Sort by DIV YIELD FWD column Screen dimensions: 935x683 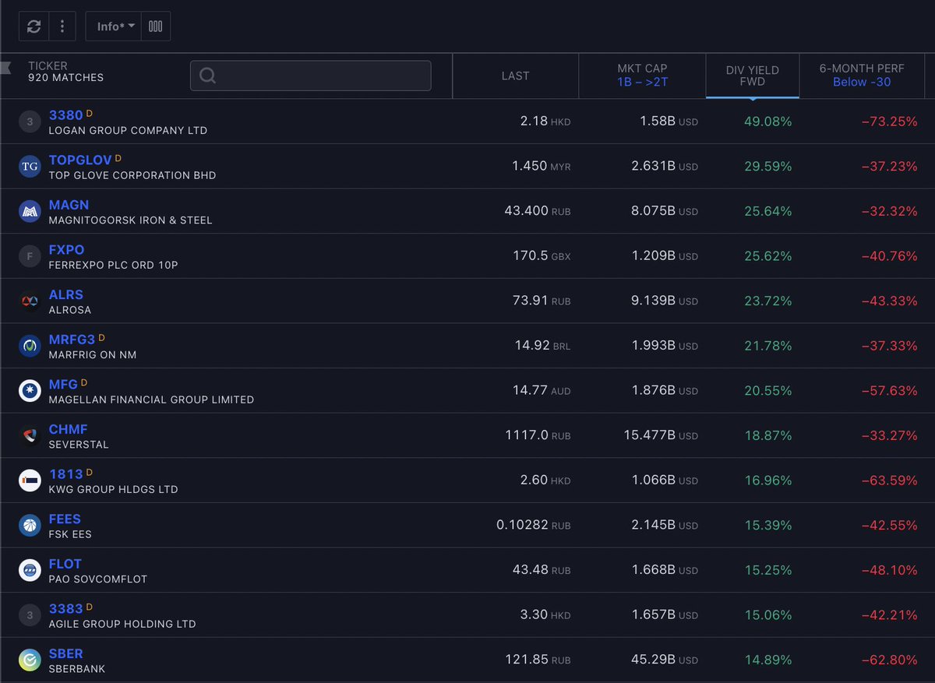752,76
